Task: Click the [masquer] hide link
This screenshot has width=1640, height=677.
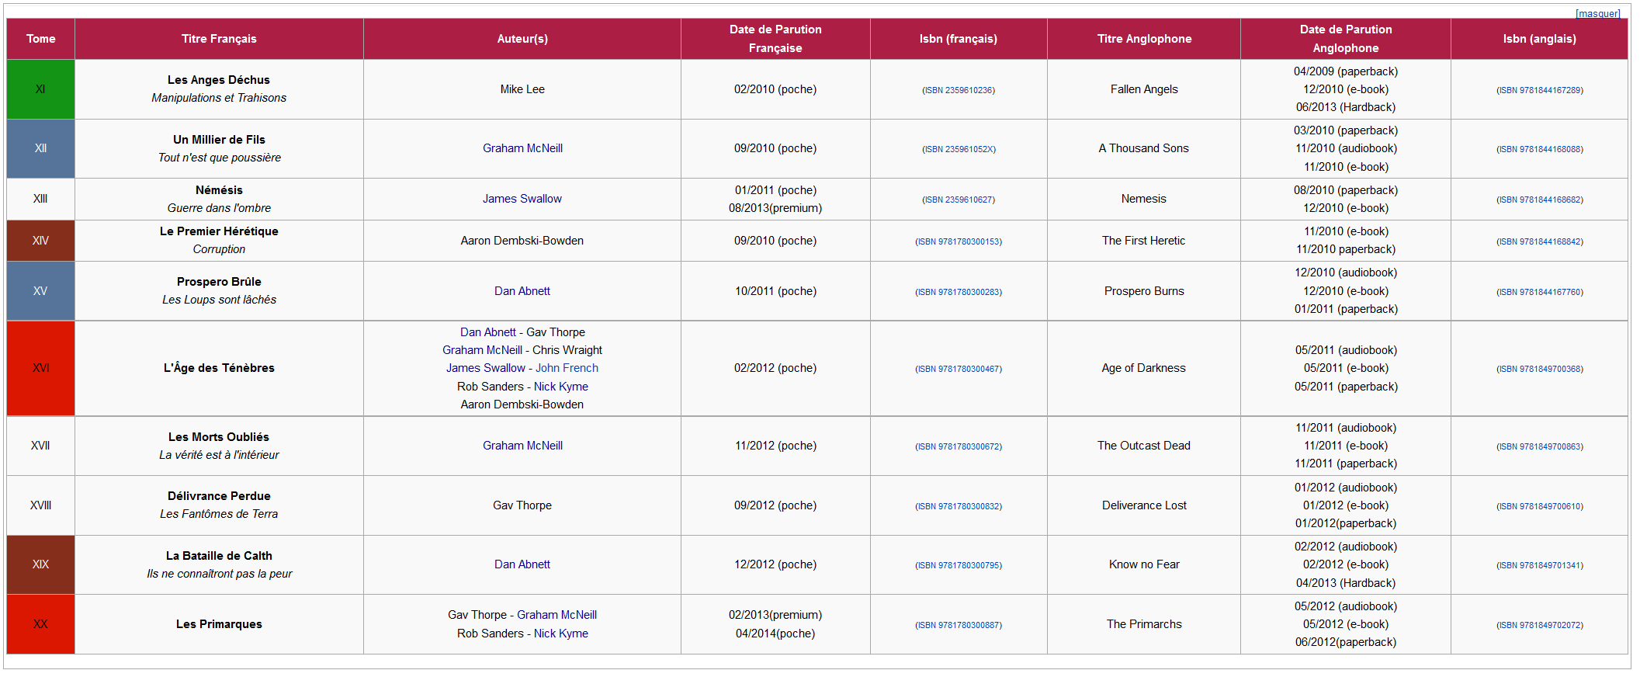Action: (1597, 13)
